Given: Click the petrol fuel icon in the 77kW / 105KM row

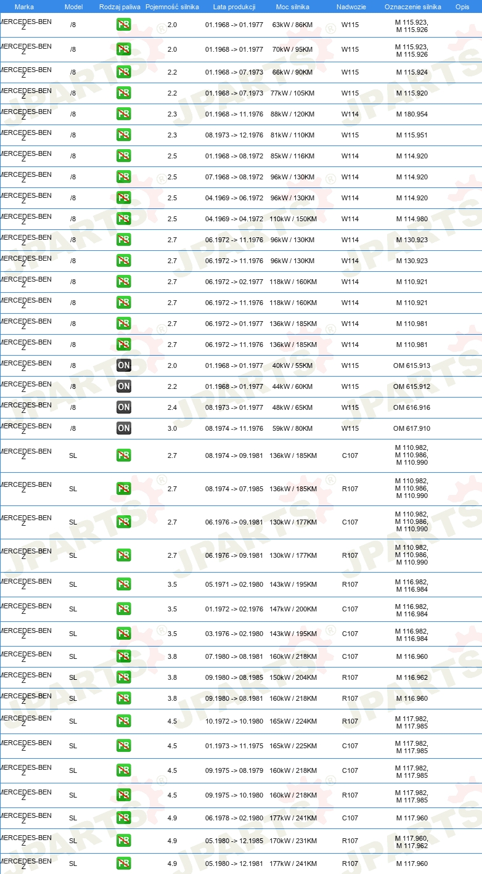Looking at the screenshot, I should (124, 94).
